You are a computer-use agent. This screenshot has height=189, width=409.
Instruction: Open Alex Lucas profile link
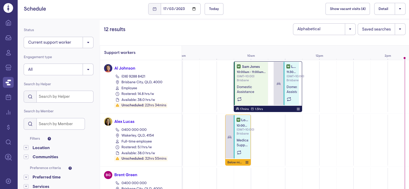[124, 121]
